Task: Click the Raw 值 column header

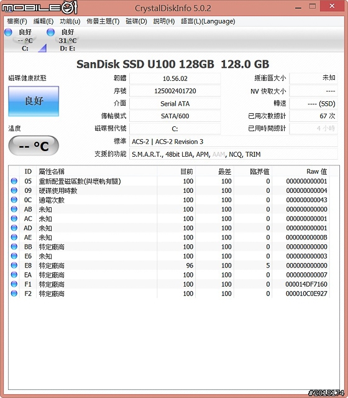Action: click(x=301, y=172)
